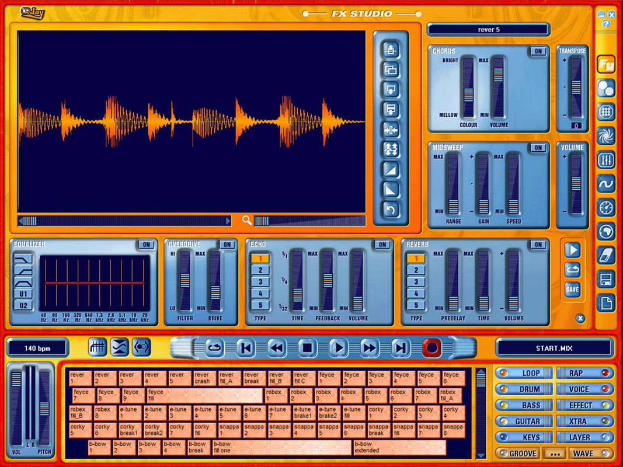Turn on the Reverb effect
The image size is (623, 467).
pos(537,245)
